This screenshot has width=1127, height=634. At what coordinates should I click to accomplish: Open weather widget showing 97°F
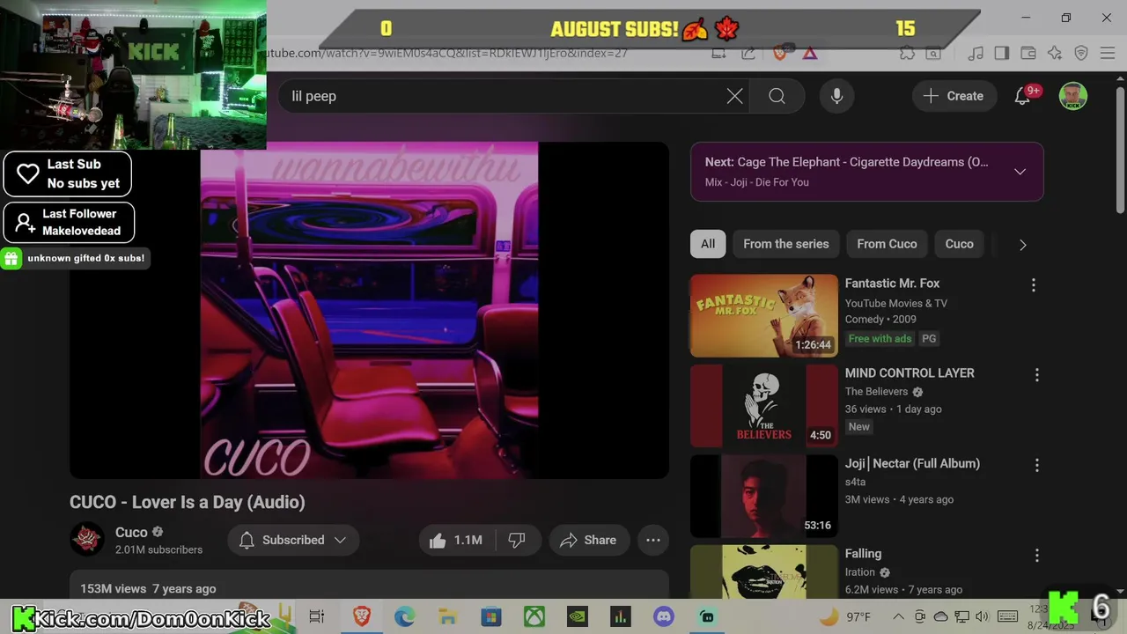844,616
